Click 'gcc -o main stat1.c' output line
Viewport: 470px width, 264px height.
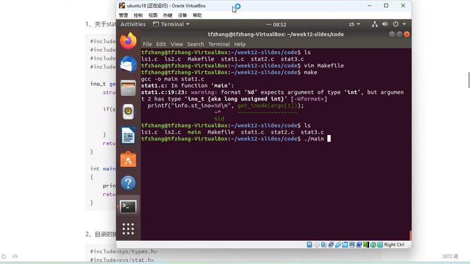click(173, 79)
